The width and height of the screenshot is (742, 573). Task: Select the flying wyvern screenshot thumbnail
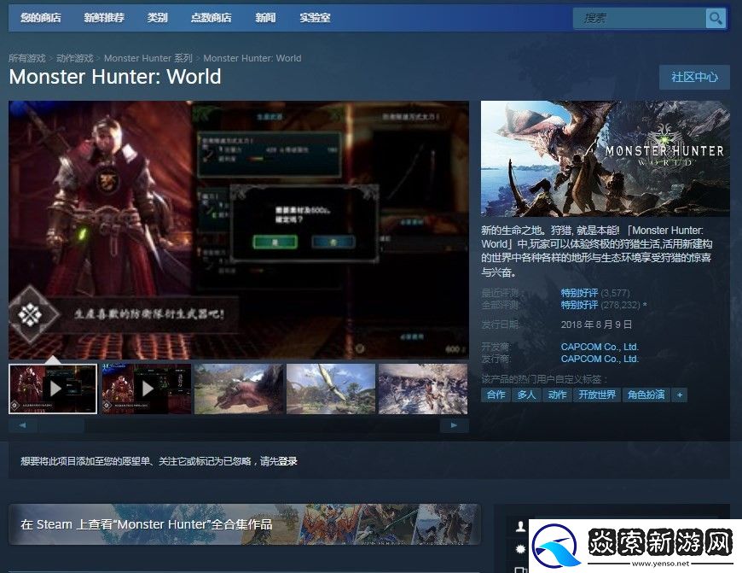coord(331,389)
